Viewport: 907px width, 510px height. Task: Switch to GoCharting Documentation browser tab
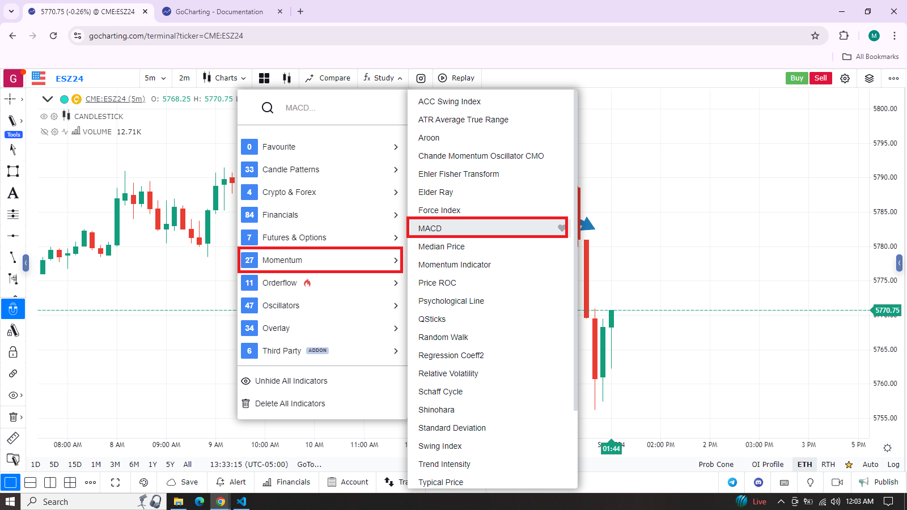click(x=219, y=11)
